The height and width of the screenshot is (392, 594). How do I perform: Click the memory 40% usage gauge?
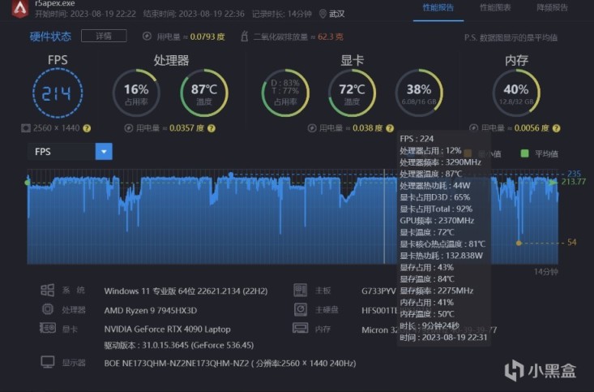click(x=516, y=93)
